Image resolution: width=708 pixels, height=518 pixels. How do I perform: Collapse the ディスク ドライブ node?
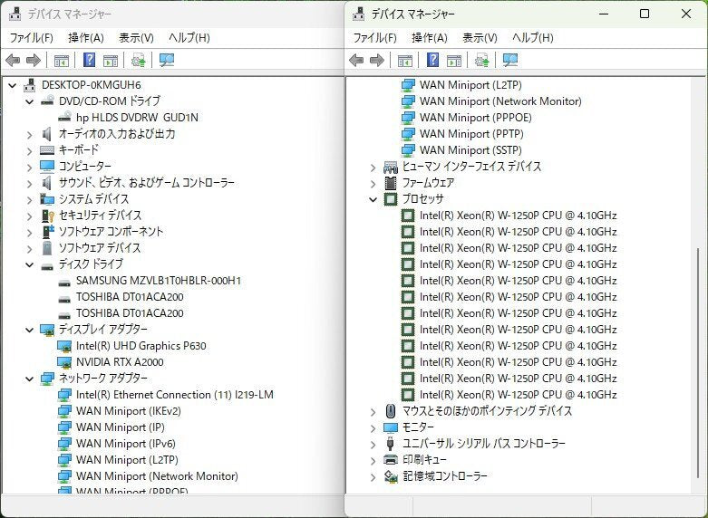click(x=30, y=264)
